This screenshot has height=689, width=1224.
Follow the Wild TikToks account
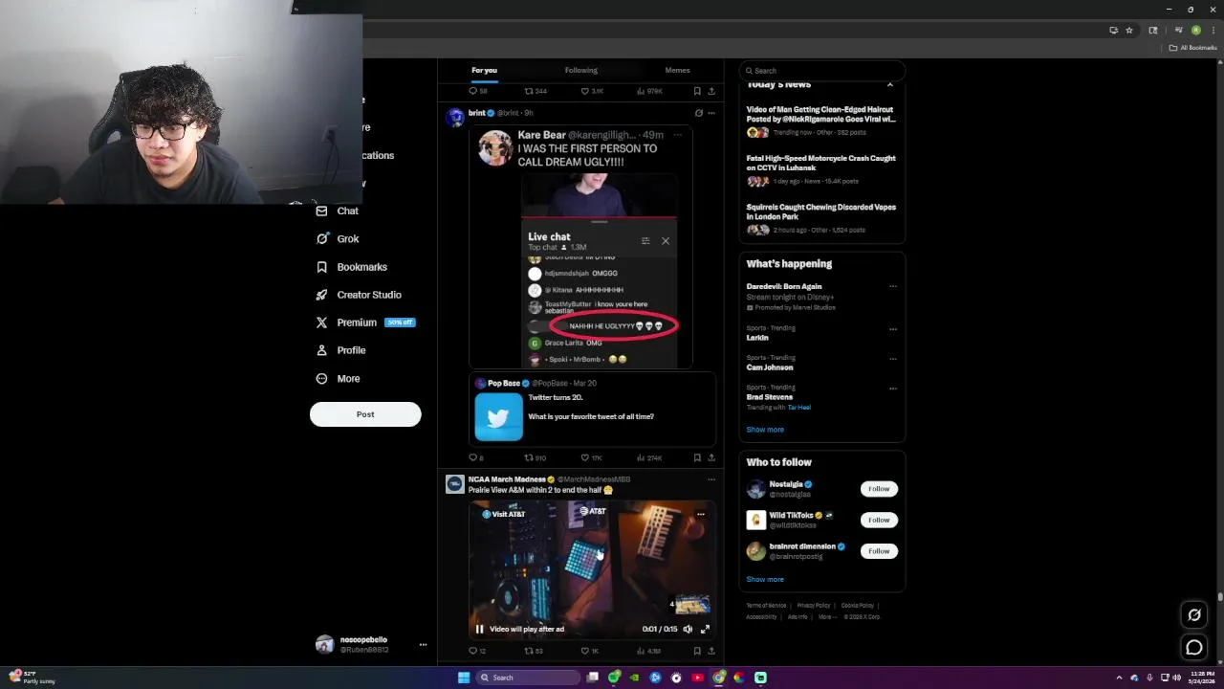879,520
